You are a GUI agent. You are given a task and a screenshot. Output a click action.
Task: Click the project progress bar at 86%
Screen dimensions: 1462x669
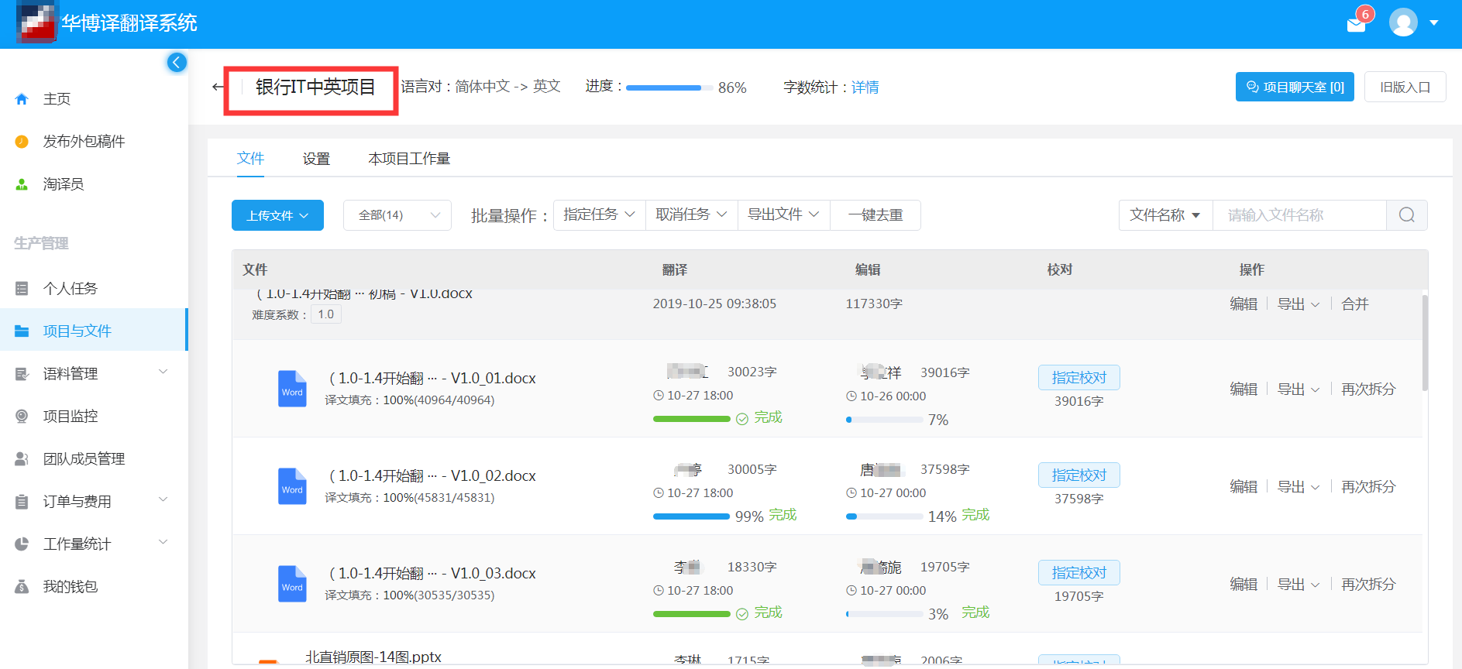668,88
